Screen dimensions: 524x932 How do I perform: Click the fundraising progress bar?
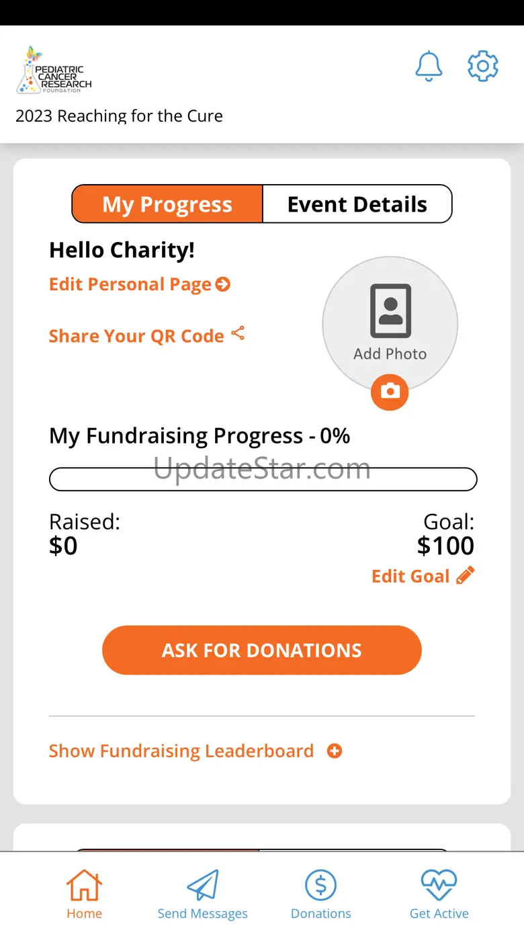[263, 479]
